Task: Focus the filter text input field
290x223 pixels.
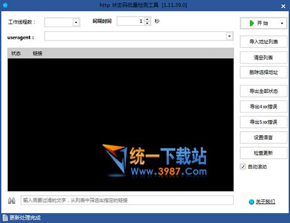Action: tap(127, 200)
